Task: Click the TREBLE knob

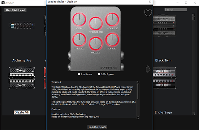Action: 79,40
